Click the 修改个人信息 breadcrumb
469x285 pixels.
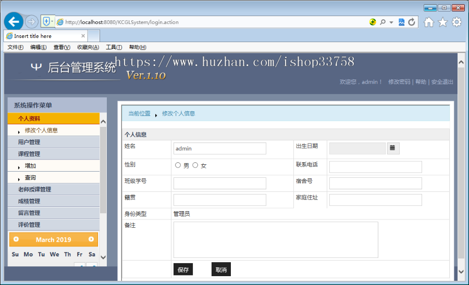(x=179, y=113)
